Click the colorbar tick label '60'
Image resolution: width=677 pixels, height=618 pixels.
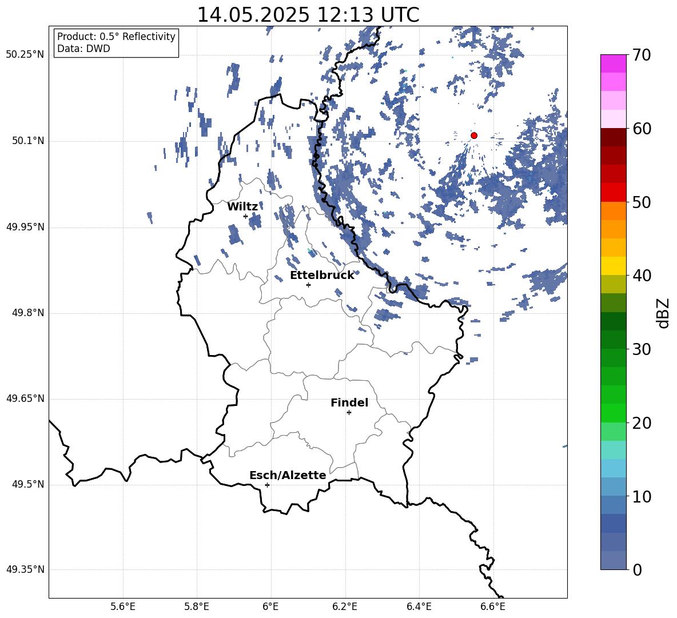pyautogui.click(x=642, y=129)
